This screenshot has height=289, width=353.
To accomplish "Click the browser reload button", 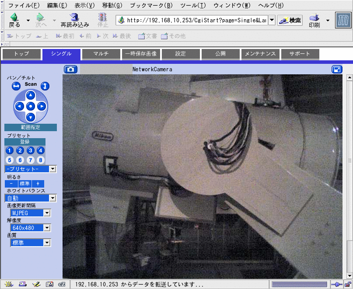I will coord(74,20).
